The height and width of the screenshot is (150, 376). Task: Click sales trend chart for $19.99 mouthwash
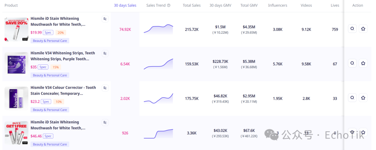[158, 29]
